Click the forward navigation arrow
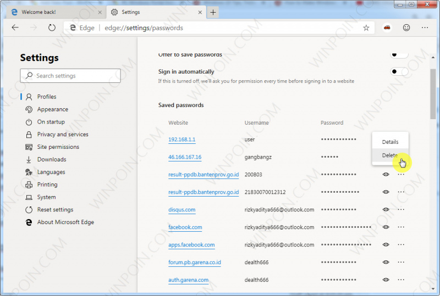Image resolution: width=440 pixels, height=296 pixels. [x=34, y=27]
